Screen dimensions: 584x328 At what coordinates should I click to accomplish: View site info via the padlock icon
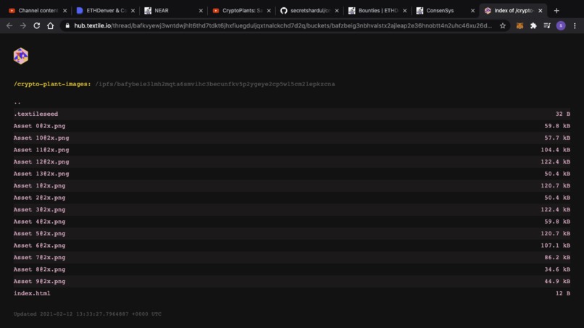point(67,25)
